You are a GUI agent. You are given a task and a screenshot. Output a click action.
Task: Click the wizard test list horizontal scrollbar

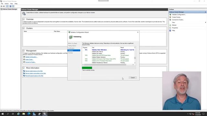(x=105, y=64)
